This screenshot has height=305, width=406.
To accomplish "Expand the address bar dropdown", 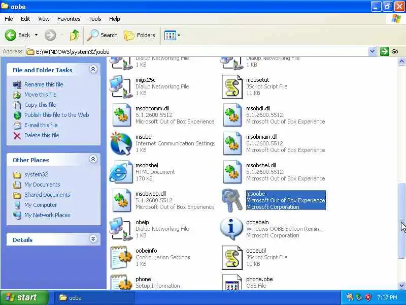I will (372, 52).
